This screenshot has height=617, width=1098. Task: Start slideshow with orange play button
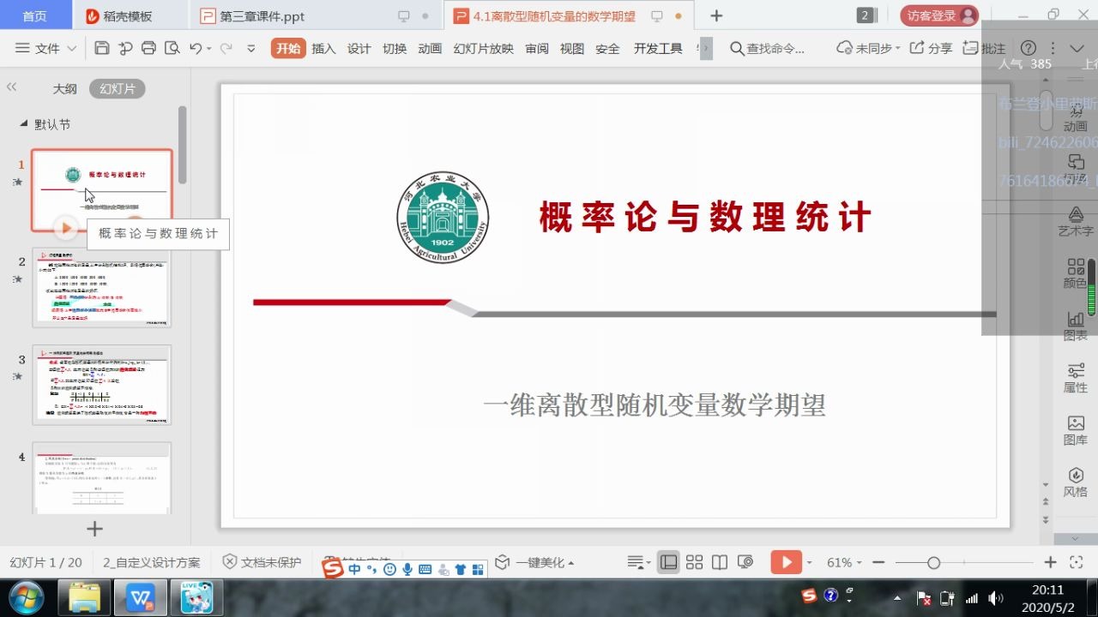[x=786, y=562]
